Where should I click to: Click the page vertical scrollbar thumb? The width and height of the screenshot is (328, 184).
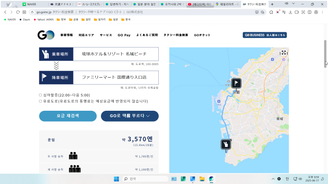pyautogui.click(x=325, y=54)
